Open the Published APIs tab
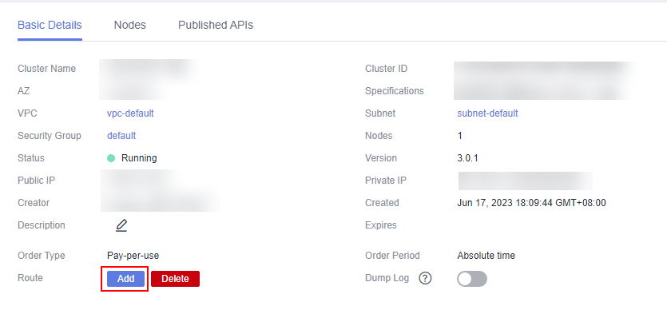 [x=216, y=25]
